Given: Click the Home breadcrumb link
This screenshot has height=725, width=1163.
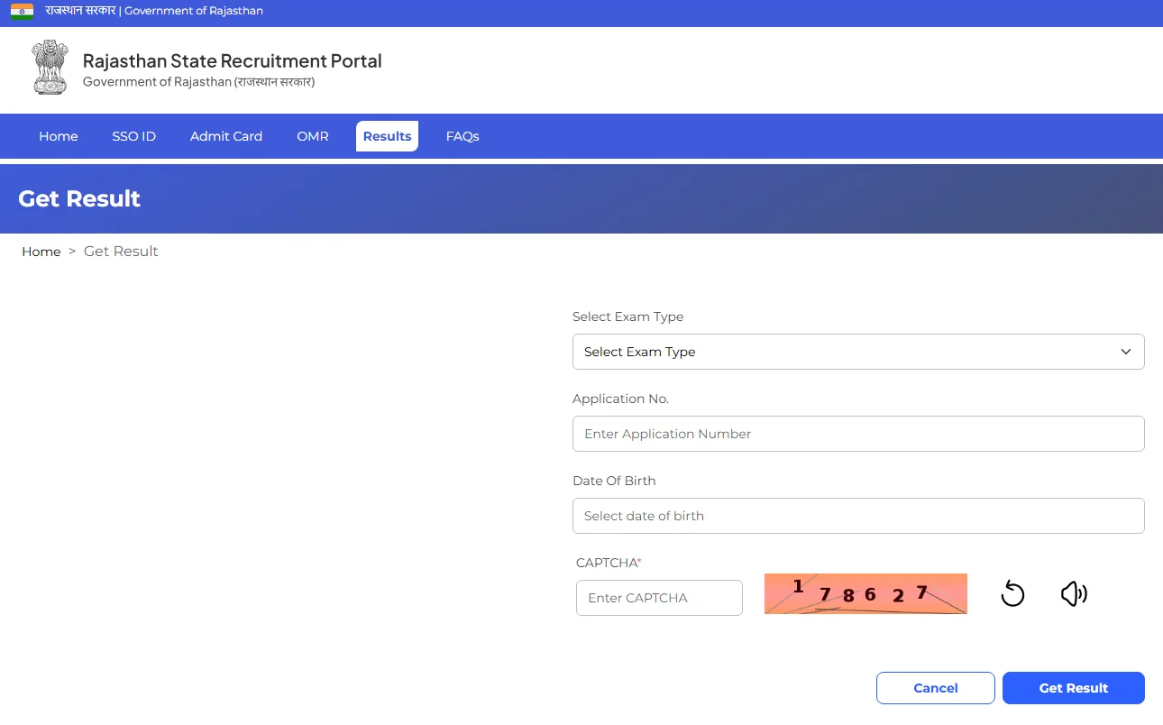Looking at the screenshot, I should tap(41, 252).
